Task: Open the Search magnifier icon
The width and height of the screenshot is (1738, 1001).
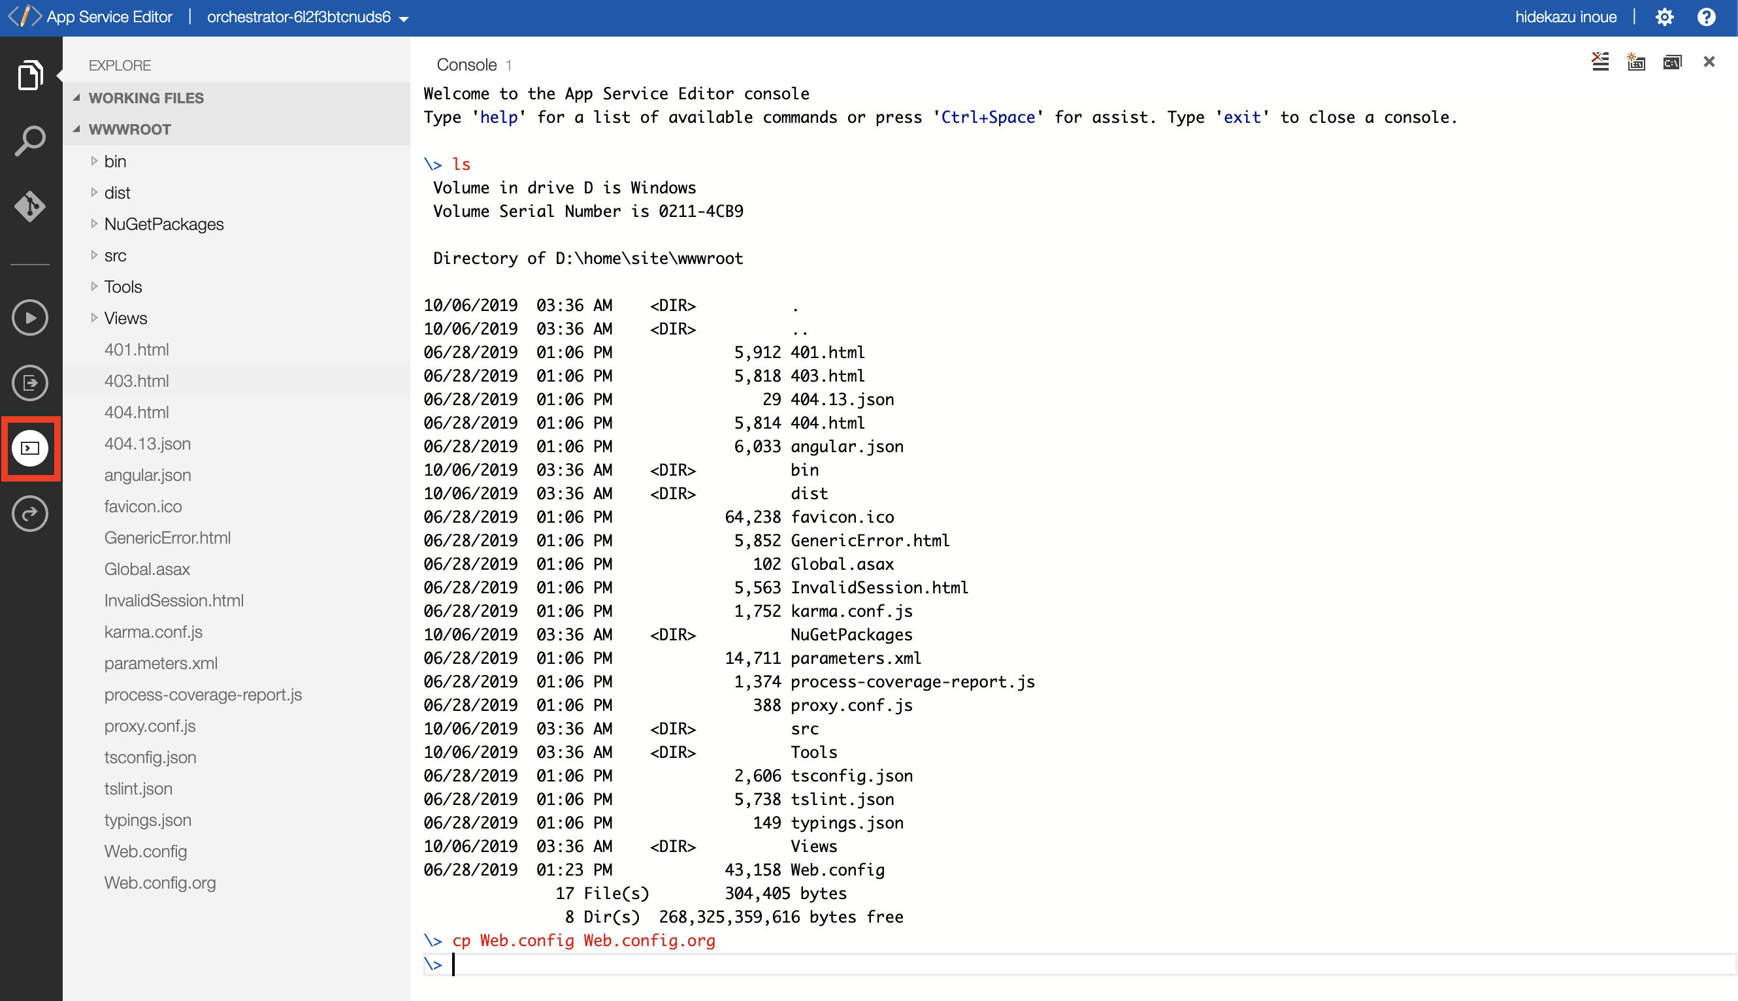Action: point(29,141)
